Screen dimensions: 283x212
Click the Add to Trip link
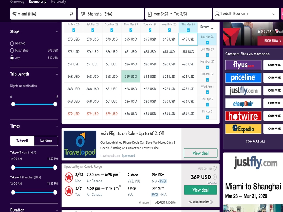(205, 169)
